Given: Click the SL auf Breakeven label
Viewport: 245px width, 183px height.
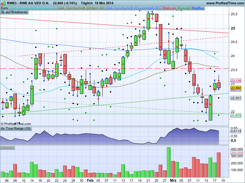Looking at the screenshot, I should pyautogui.click(x=14, y=12).
